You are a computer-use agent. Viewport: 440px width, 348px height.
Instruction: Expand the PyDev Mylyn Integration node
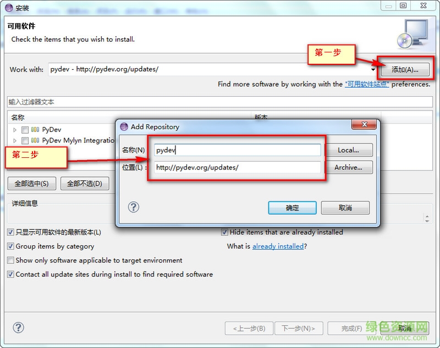pos(15,141)
